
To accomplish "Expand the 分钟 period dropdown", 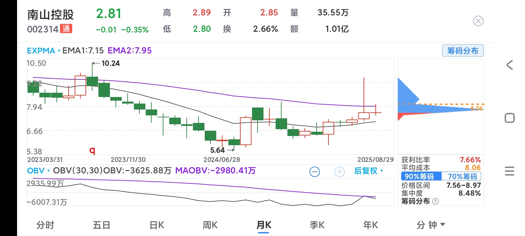I will 431,225.
